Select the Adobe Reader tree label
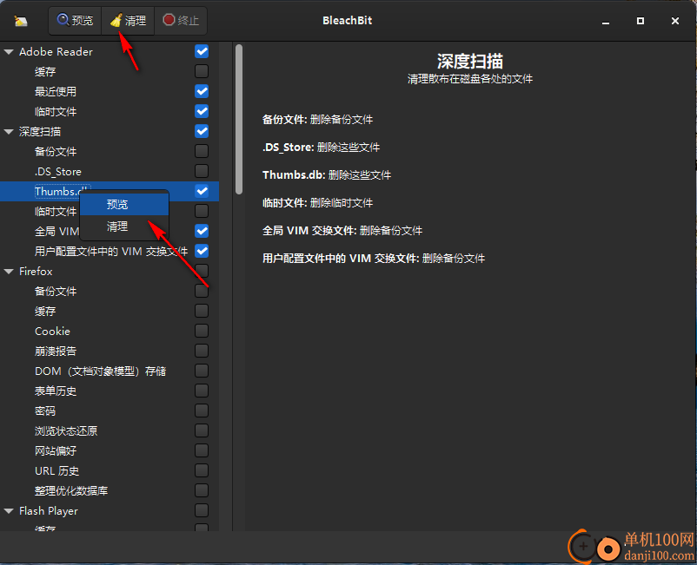697x565 pixels. pyautogui.click(x=56, y=52)
